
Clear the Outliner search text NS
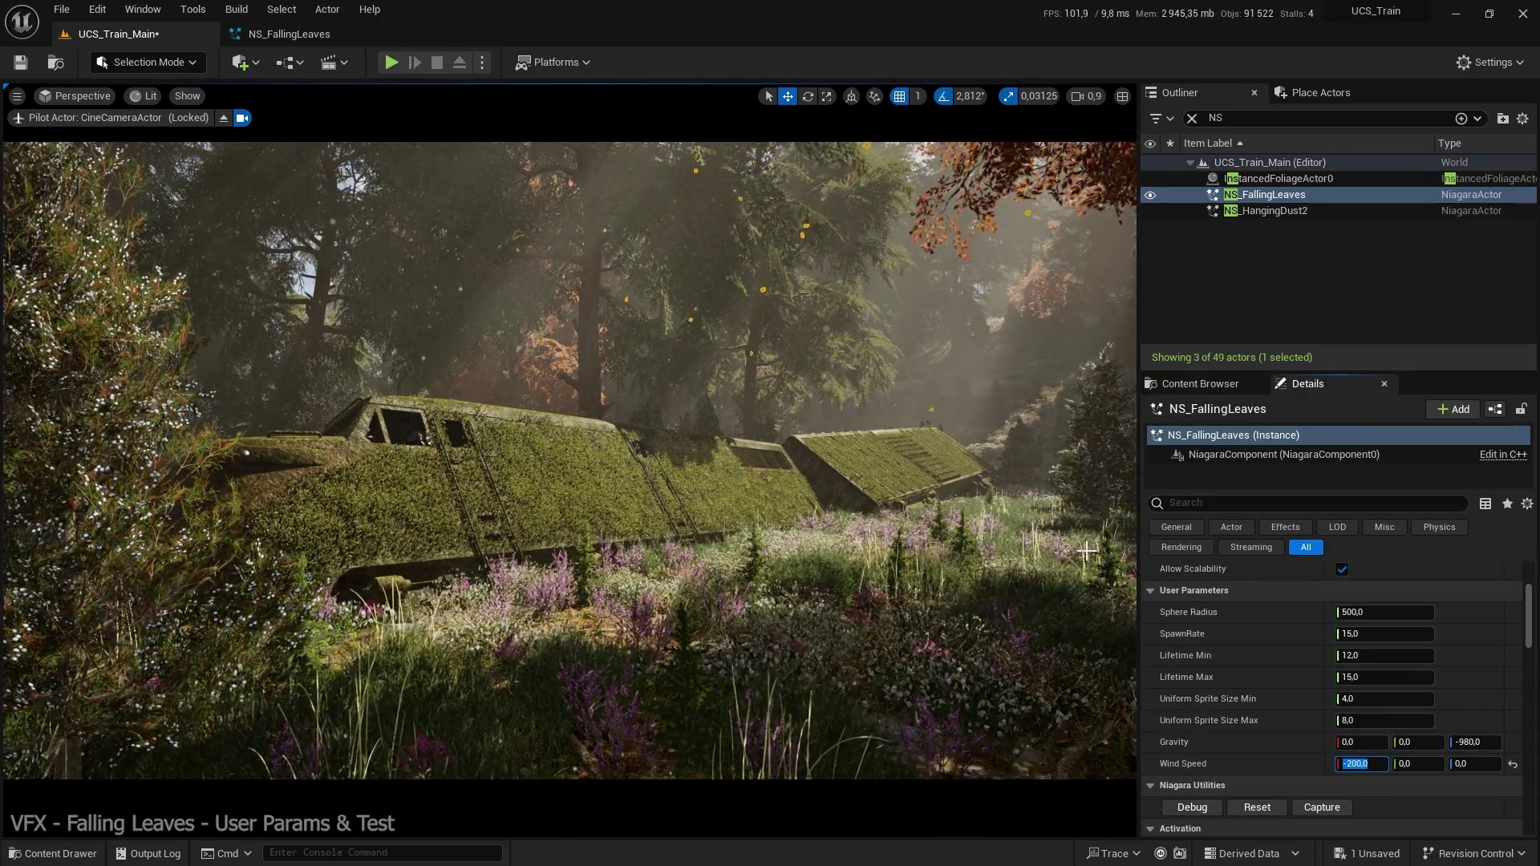coord(1192,119)
